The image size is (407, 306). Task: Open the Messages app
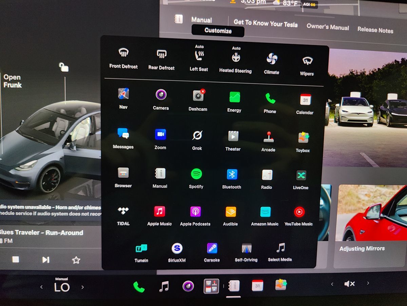coord(123,138)
